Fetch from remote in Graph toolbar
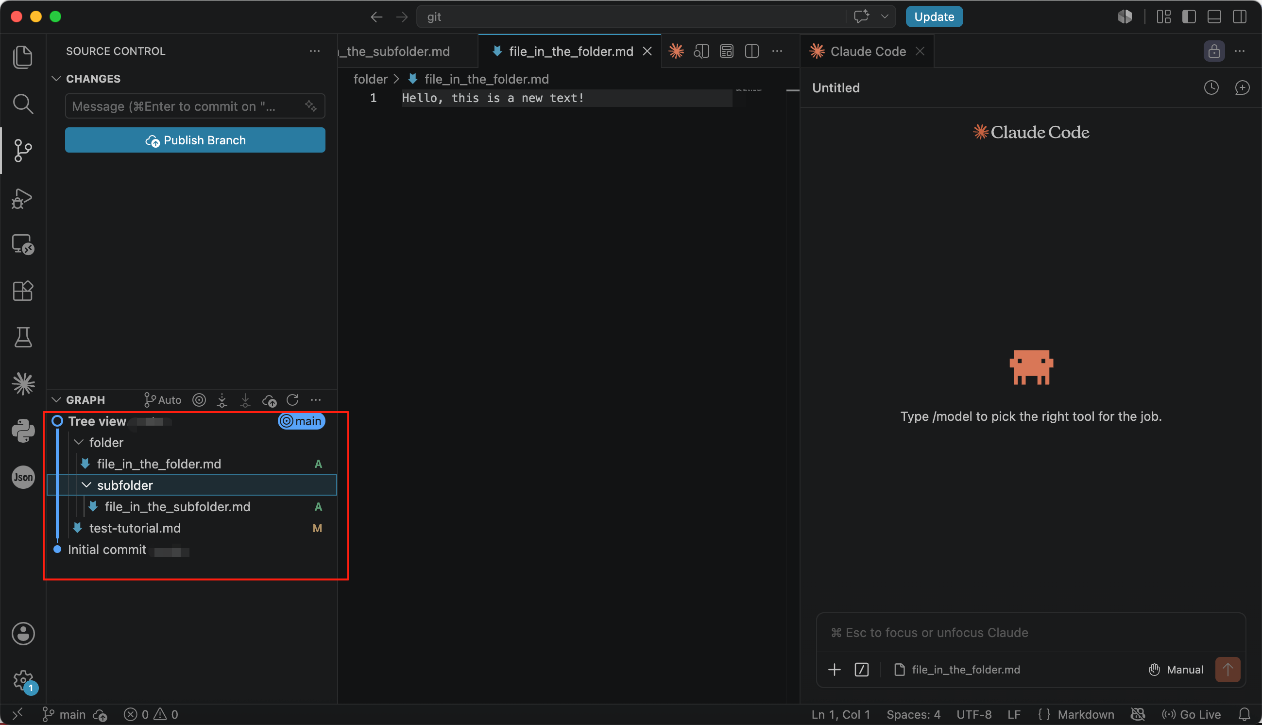This screenshot has width=1262, height=725. coord(222,400)
